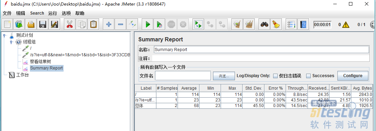This screenshot has height=131, width=376.
Task: Collapse the 线程组 tree node handle
Action: click(11, 42)
